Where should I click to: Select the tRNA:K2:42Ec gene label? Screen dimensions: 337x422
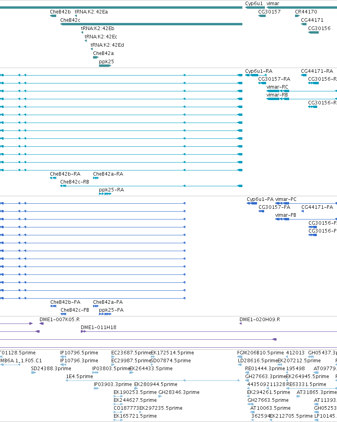click(x=101, y=37)
